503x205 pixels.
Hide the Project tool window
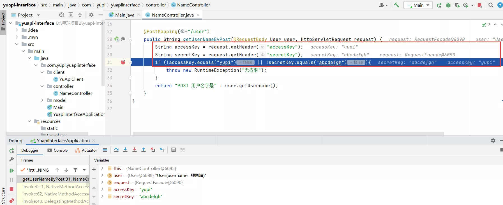click(101, 15)
